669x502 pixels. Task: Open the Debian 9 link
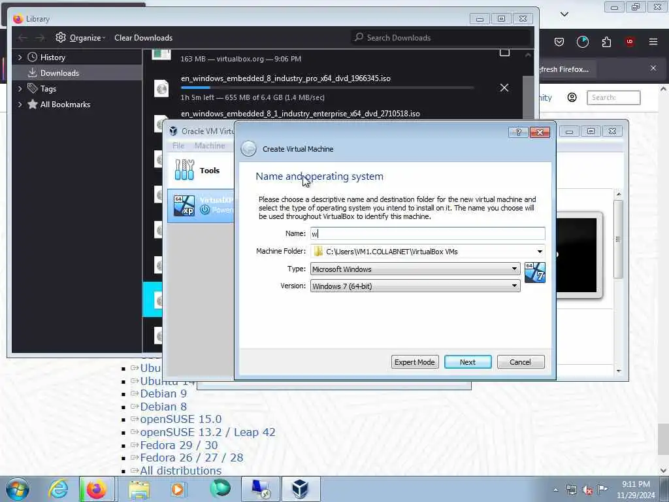163,393
